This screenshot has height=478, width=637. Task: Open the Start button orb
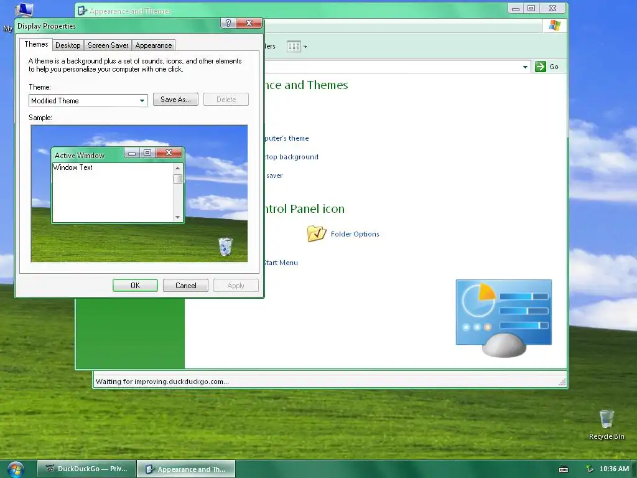click(15, 469)
